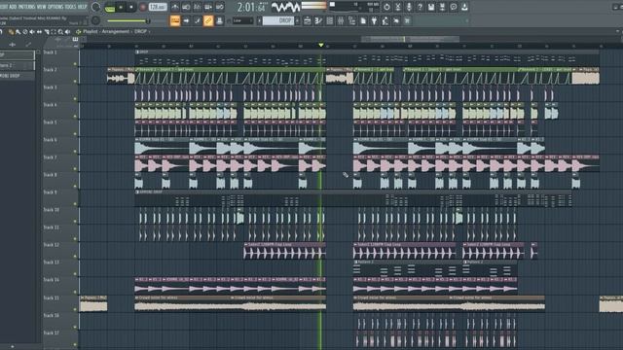This screenshot has width=623, height=350.
Task: Click the 128 tempo field
Action: (x=158, y=7)
